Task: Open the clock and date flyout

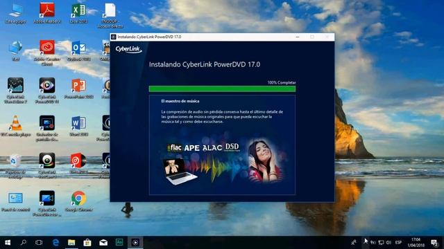Action: tap(416, 243)
